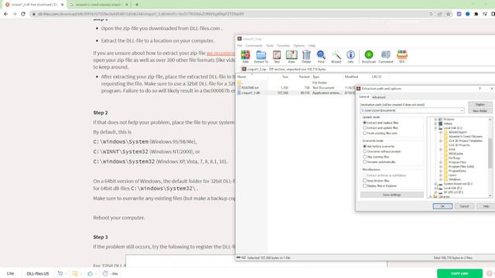Select Extract and update files option
The width and height of the screenshot is (495, 278).
pos(364,128)
